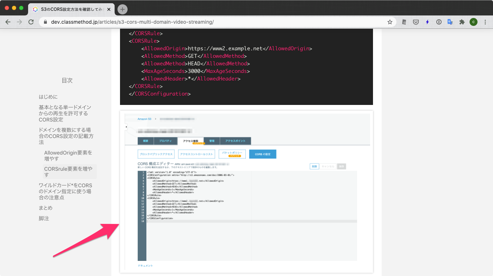Open the extensions puzzle-piece menu
Image resolution: width=493 pixels, height=276 pixels.
point(462,22)
